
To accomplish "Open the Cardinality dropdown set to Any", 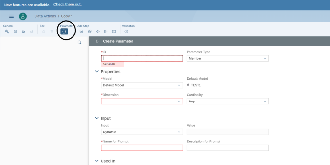I will [x=228, y=101].
